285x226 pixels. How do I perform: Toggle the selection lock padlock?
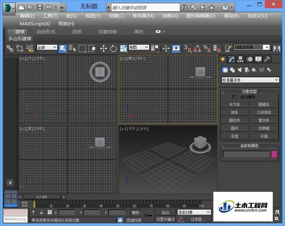tap(41, 212)
